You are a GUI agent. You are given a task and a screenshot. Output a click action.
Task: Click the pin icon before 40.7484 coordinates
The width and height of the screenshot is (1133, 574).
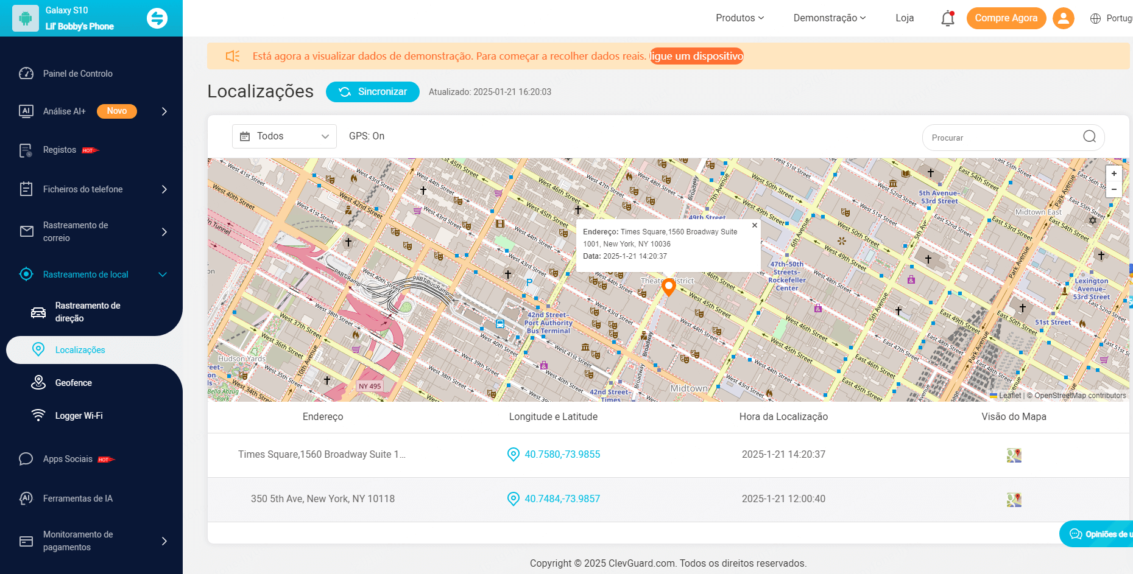click(x=514, y=499)
